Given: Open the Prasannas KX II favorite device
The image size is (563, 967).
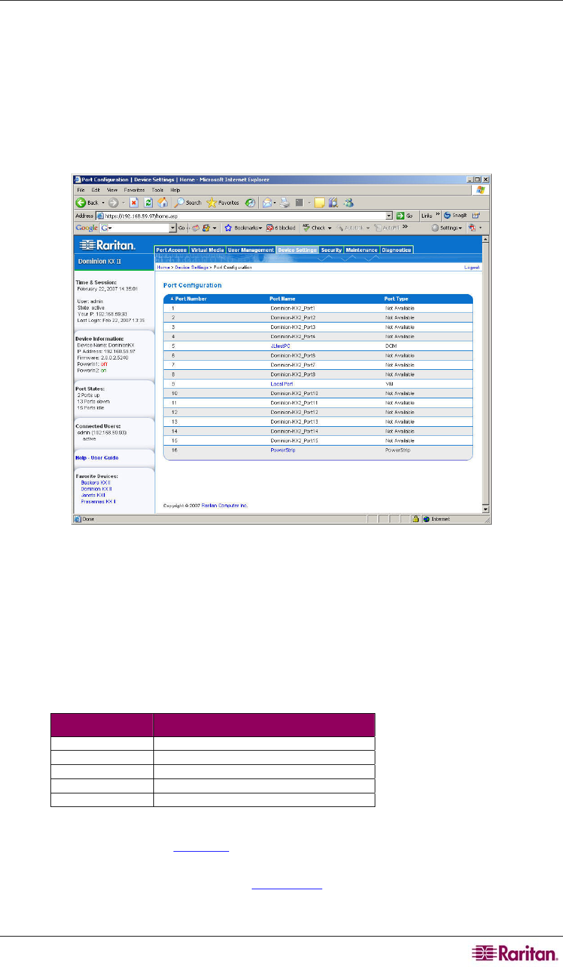Looking at the screenshot, I should pos(98,502).
